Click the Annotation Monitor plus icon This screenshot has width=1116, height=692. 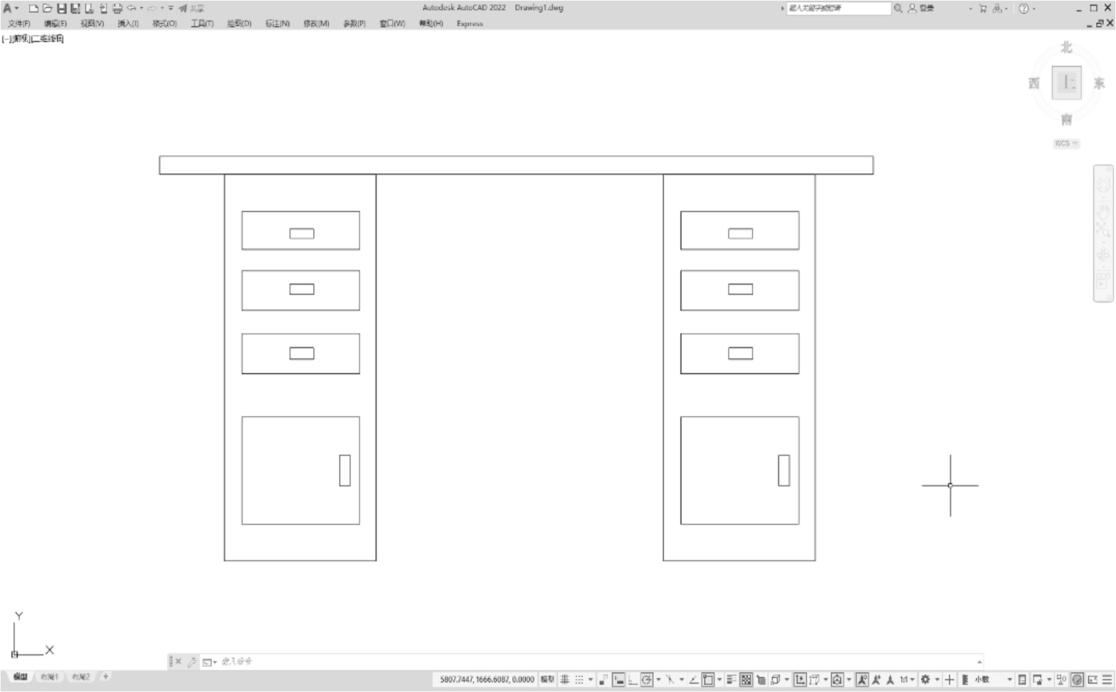coord(949,679)
